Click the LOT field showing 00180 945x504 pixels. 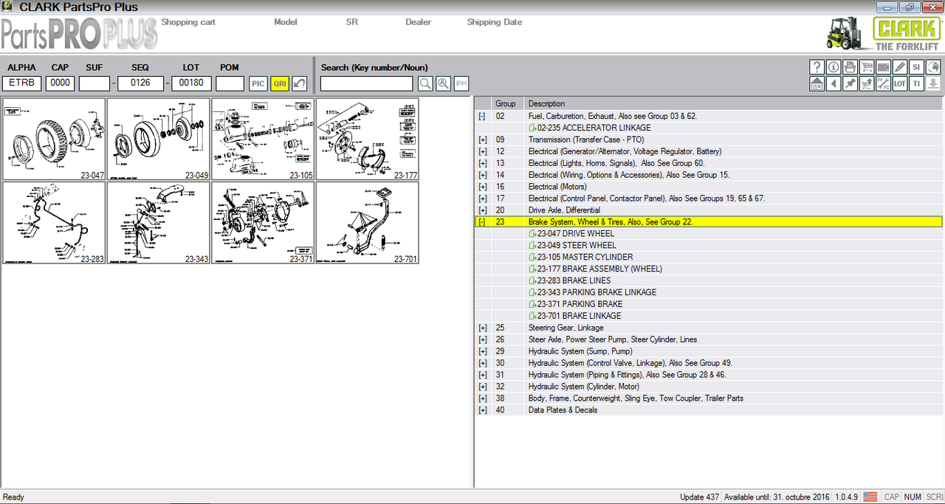coord(191,83)
